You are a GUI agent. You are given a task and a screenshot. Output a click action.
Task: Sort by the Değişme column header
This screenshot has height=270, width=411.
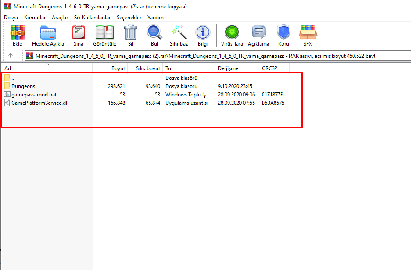tap(237, 68)
